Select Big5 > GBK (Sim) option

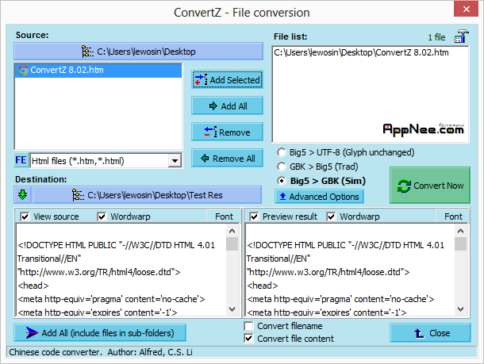(x=321, y=181)
